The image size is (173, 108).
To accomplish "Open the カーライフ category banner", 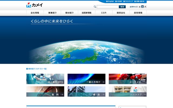I will coord(128,79).
